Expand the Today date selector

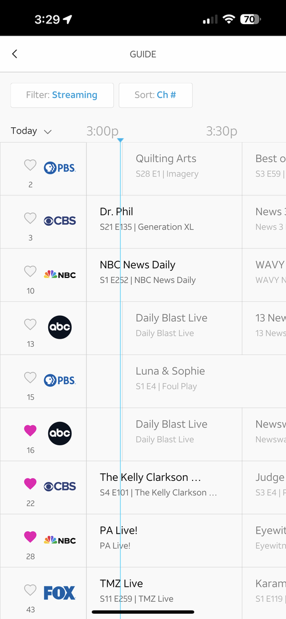pos(31,131)
